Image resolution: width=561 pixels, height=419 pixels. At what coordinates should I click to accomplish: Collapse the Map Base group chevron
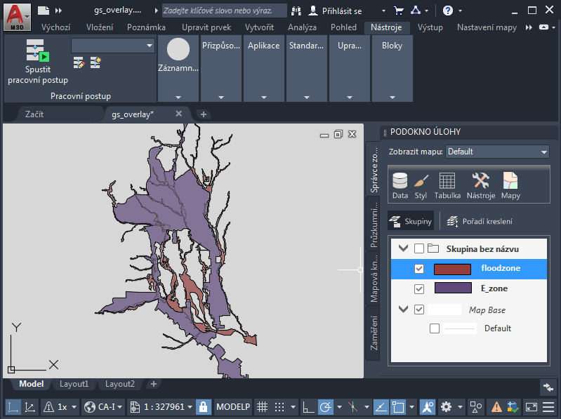point(404,309)
